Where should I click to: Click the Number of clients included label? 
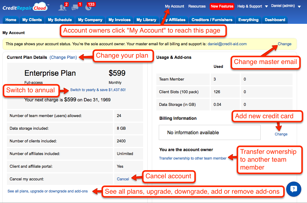coord(33,141)
